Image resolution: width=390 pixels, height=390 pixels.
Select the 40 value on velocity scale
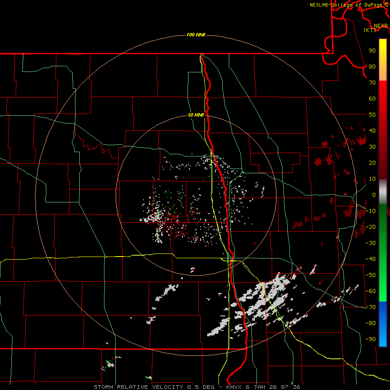372,130
